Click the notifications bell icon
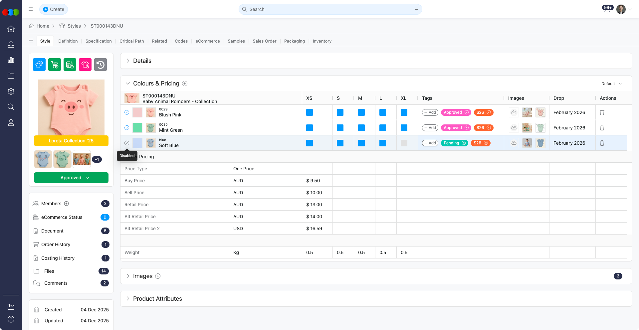639x330 pixels. [607, 10]
